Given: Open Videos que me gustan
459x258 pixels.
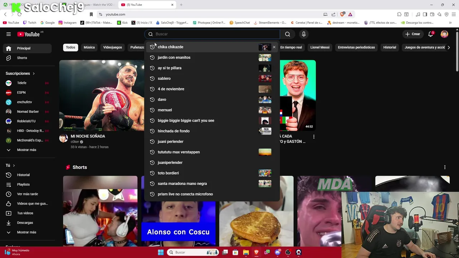Looking at the screenshot, I should tap(27, 204).
